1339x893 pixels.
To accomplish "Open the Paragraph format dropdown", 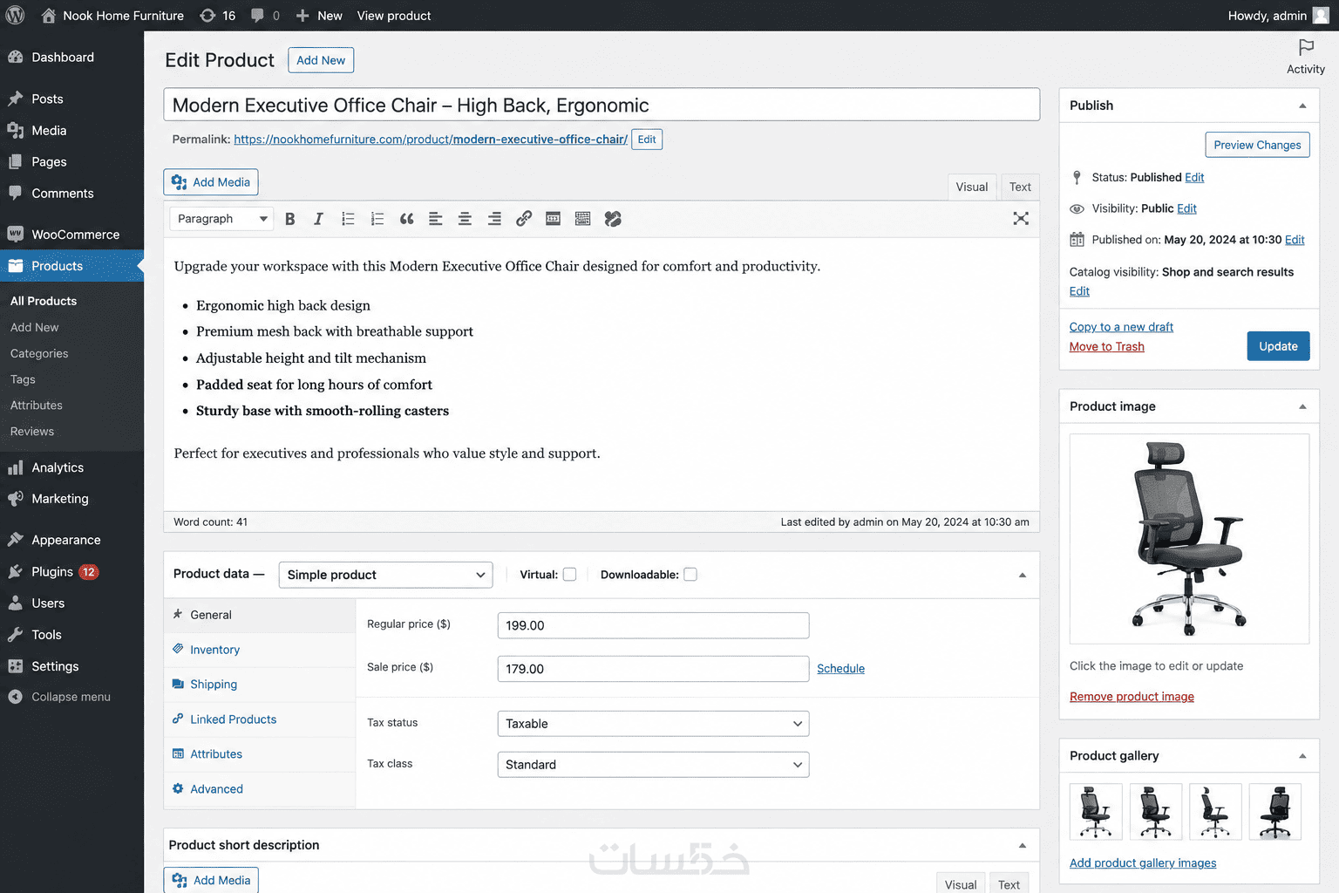I will [221, 219].
